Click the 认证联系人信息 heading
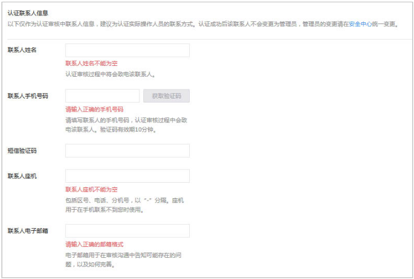 pos(28,13)
